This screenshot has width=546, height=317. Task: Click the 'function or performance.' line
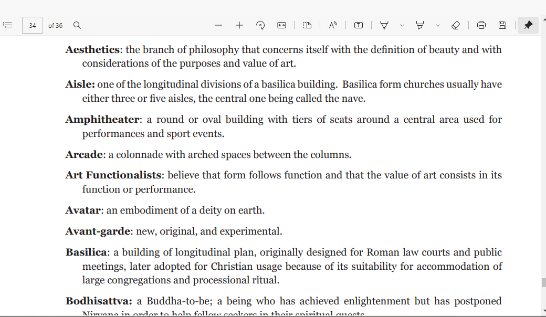coord(139,189)
